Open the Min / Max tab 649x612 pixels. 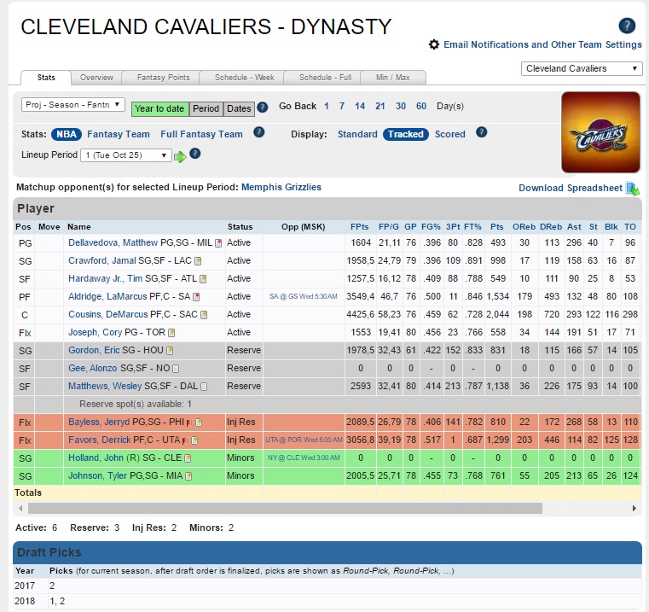(393, 78)
